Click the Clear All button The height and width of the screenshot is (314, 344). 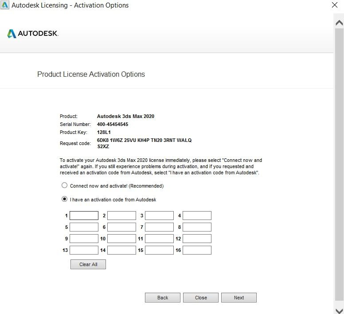(88, 264)
